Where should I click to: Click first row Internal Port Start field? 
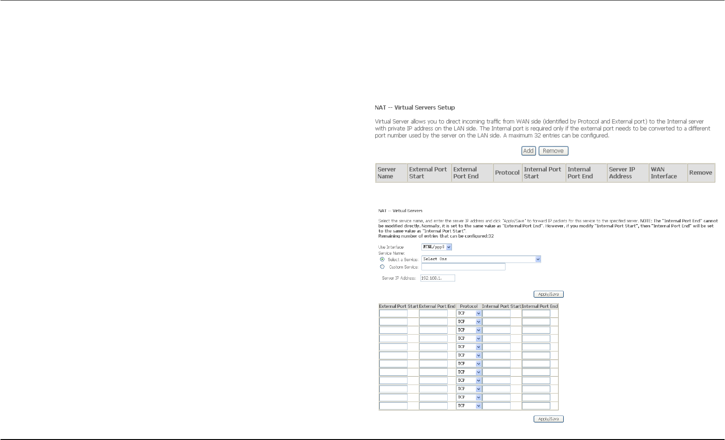point(496,313)
